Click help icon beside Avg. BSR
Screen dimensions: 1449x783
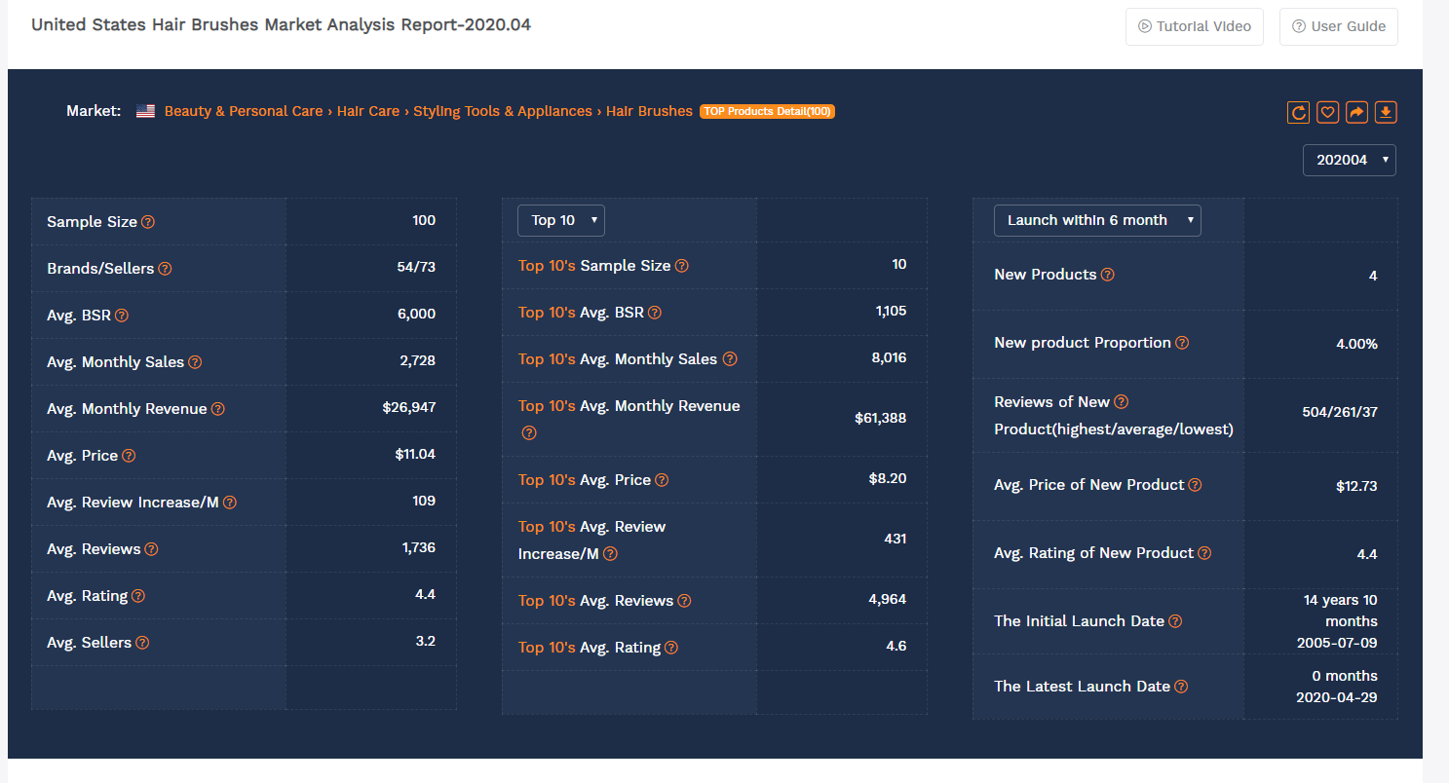(122, 316)
